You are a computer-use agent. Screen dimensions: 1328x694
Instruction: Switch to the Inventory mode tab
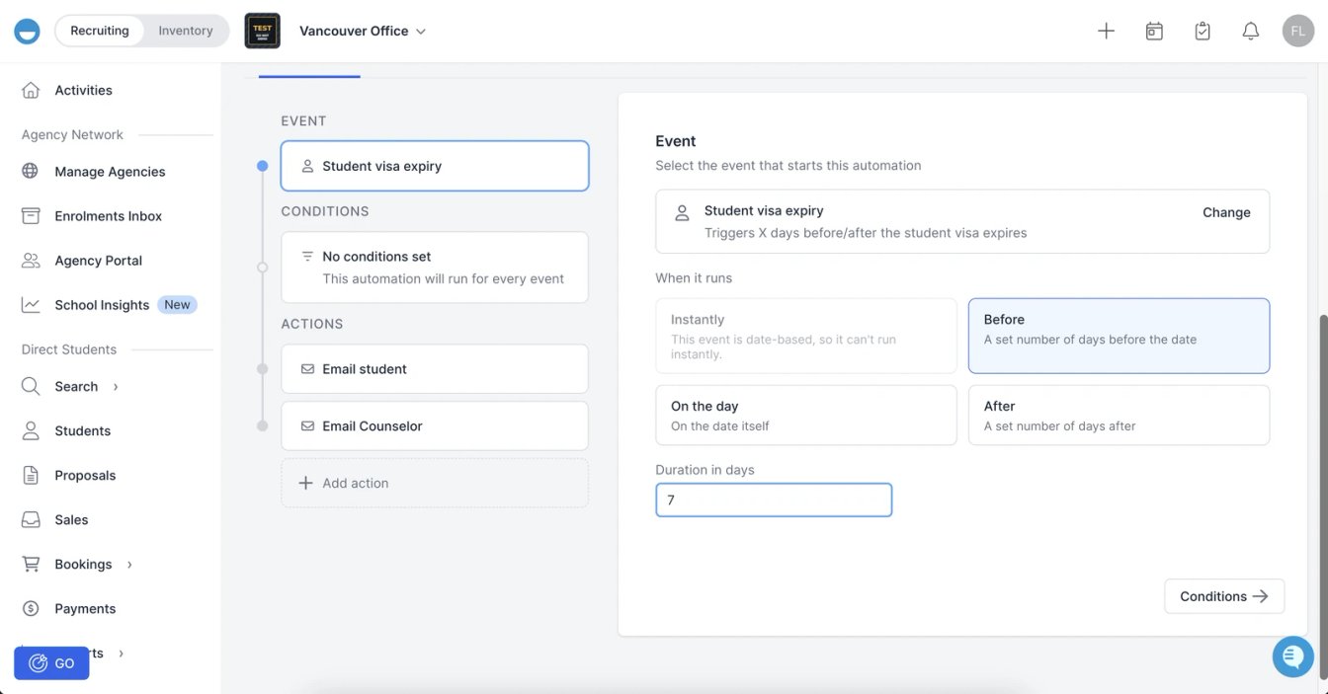[186, 31]
